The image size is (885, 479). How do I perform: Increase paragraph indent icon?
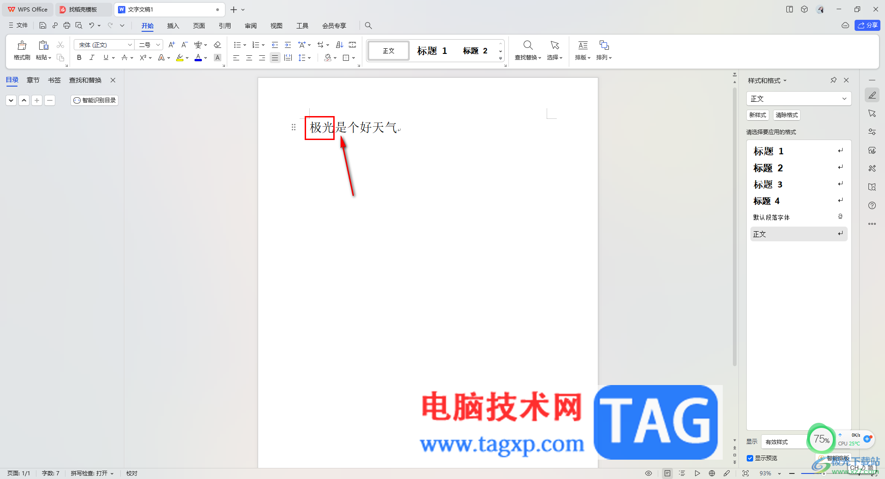pyautogui.click(x=288, y=45)
